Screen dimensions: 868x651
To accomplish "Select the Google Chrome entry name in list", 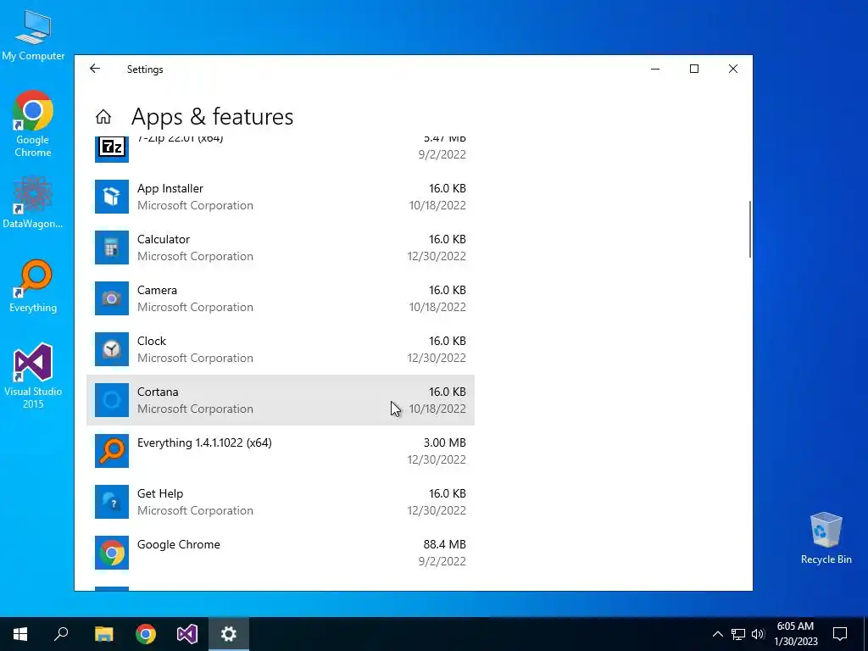I will (x=179, y=545).
